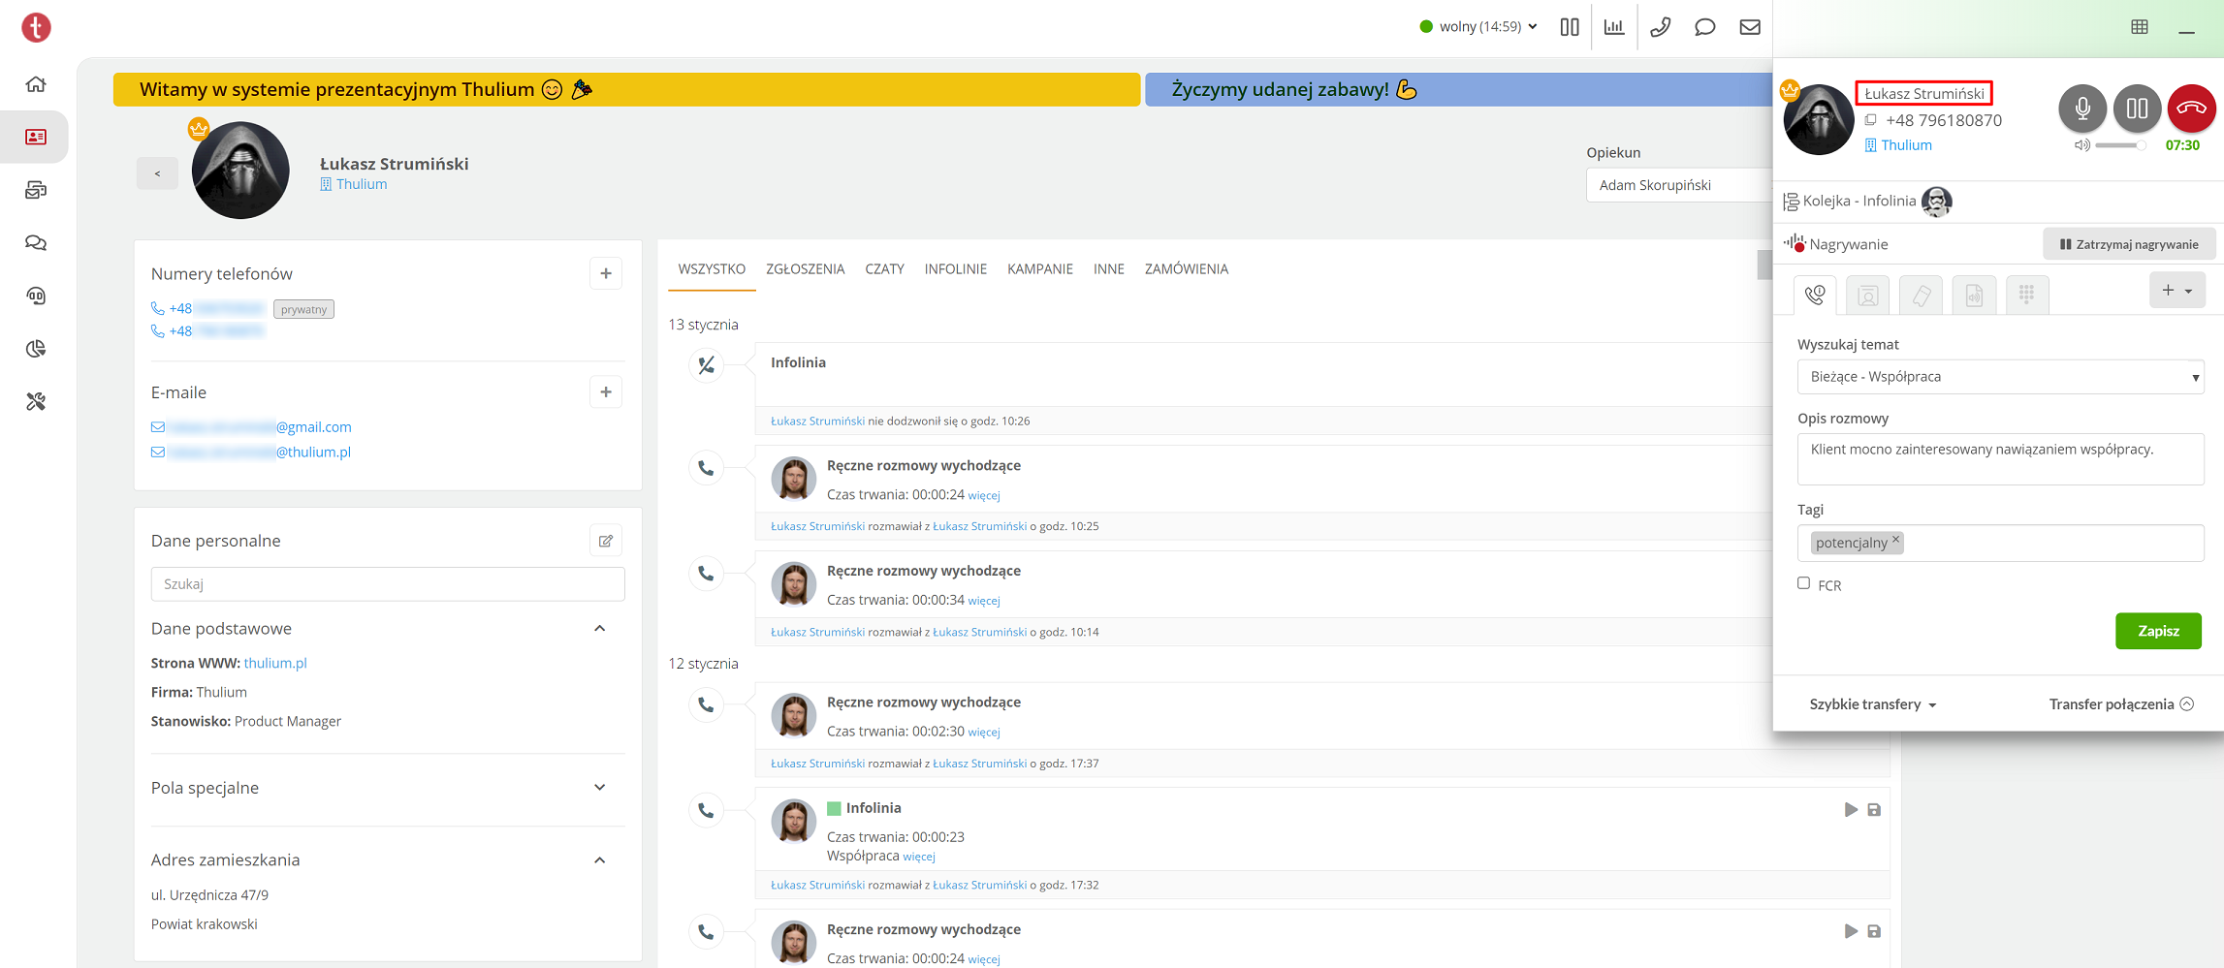Select the document audio tab icon
Screen dimensions: 2224x968
click(1974, 295)
